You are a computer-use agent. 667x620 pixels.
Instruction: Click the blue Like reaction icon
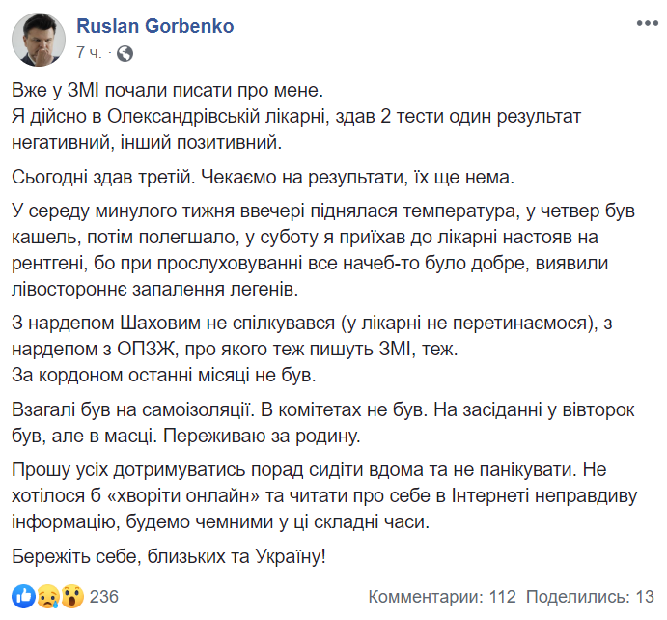coord(23,596)
